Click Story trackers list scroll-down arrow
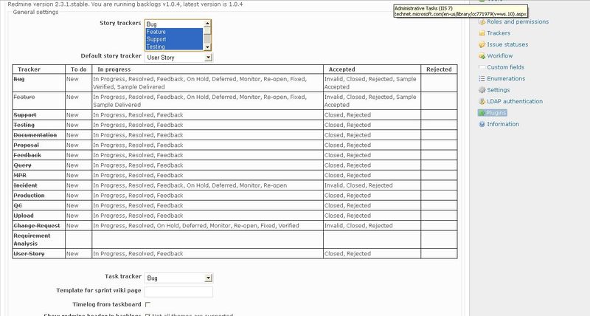Viewport: 590px width, 316px height. point(207,47)
